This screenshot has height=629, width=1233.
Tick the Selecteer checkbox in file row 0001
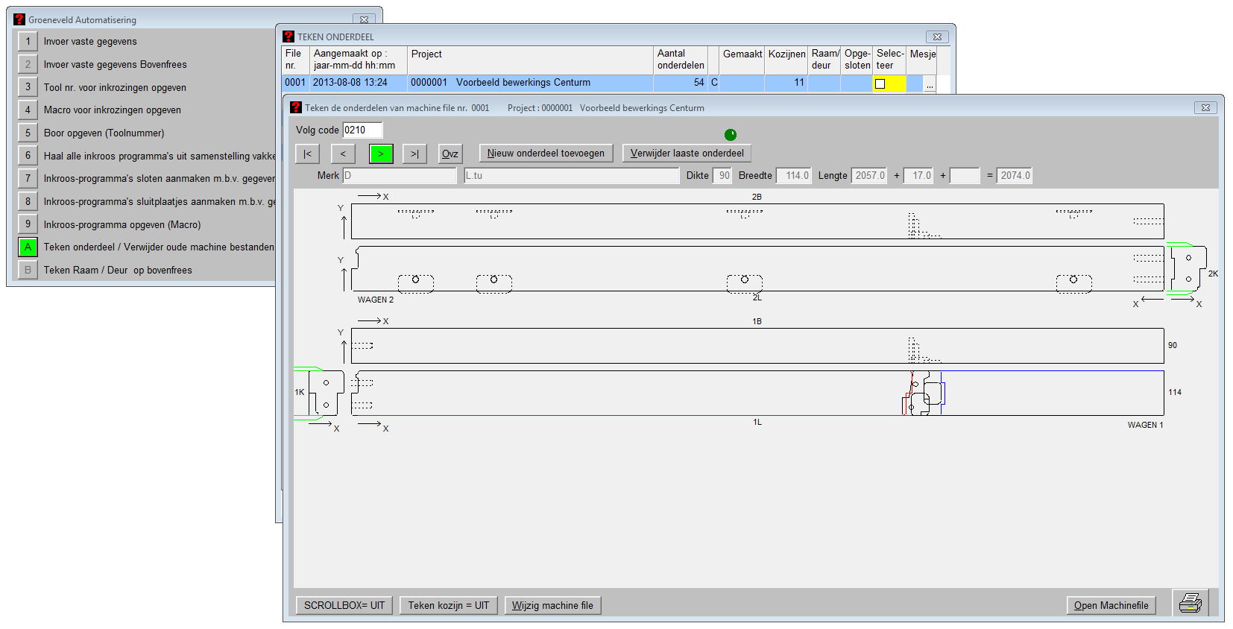[x=880, y=83]
